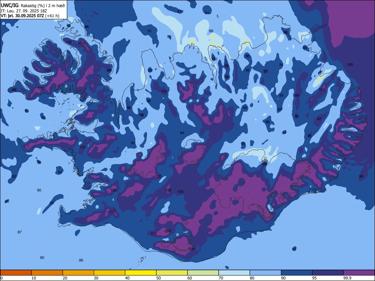
Task: Select the orange 10–20 legend color band
Action: (47, 273)
